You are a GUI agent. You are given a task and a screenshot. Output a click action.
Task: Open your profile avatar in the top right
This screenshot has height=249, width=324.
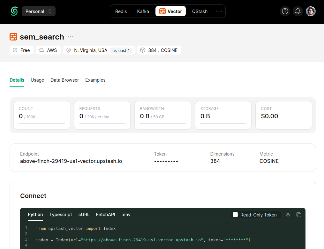[x=311, y=11]
